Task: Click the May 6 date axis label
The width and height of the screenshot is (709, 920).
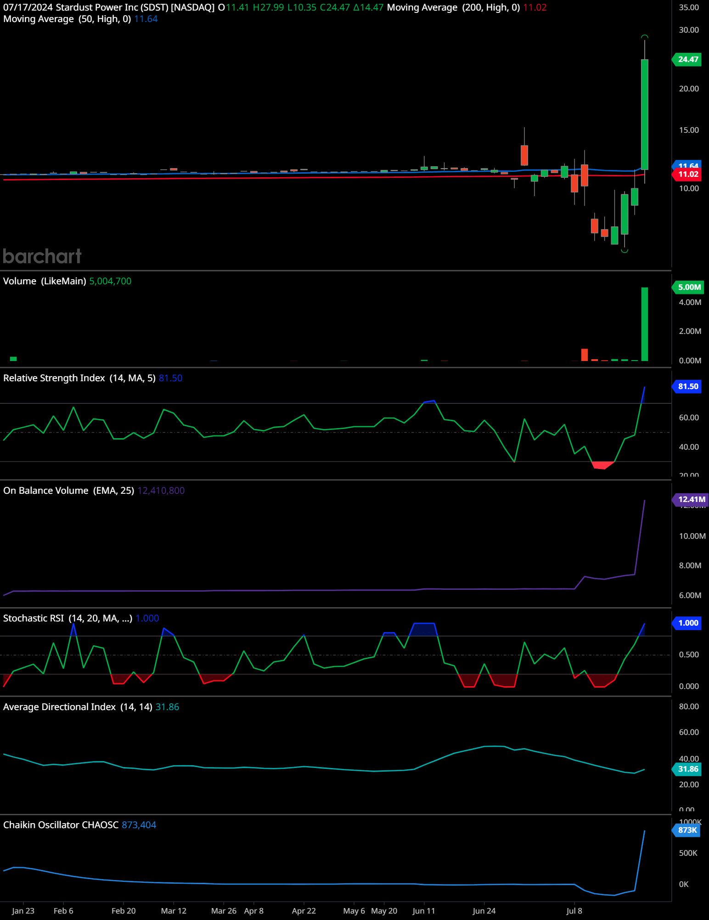Action: (354, 911)
